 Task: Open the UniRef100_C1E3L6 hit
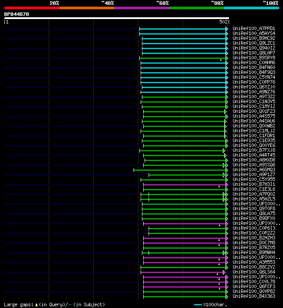click(254, 189)
